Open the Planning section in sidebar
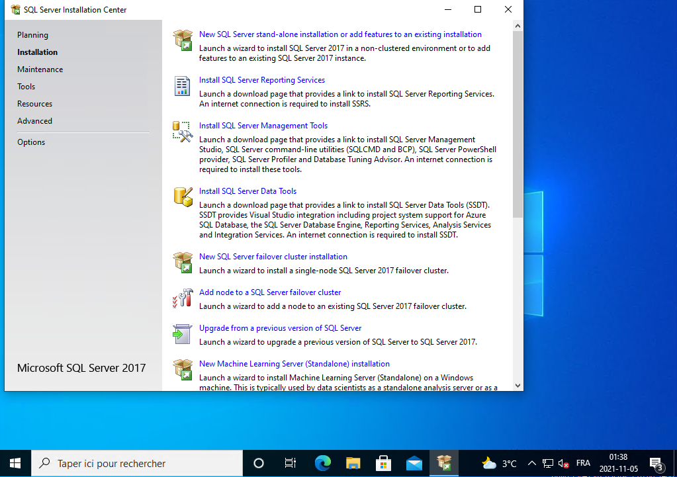 click(x=32, y=35)
